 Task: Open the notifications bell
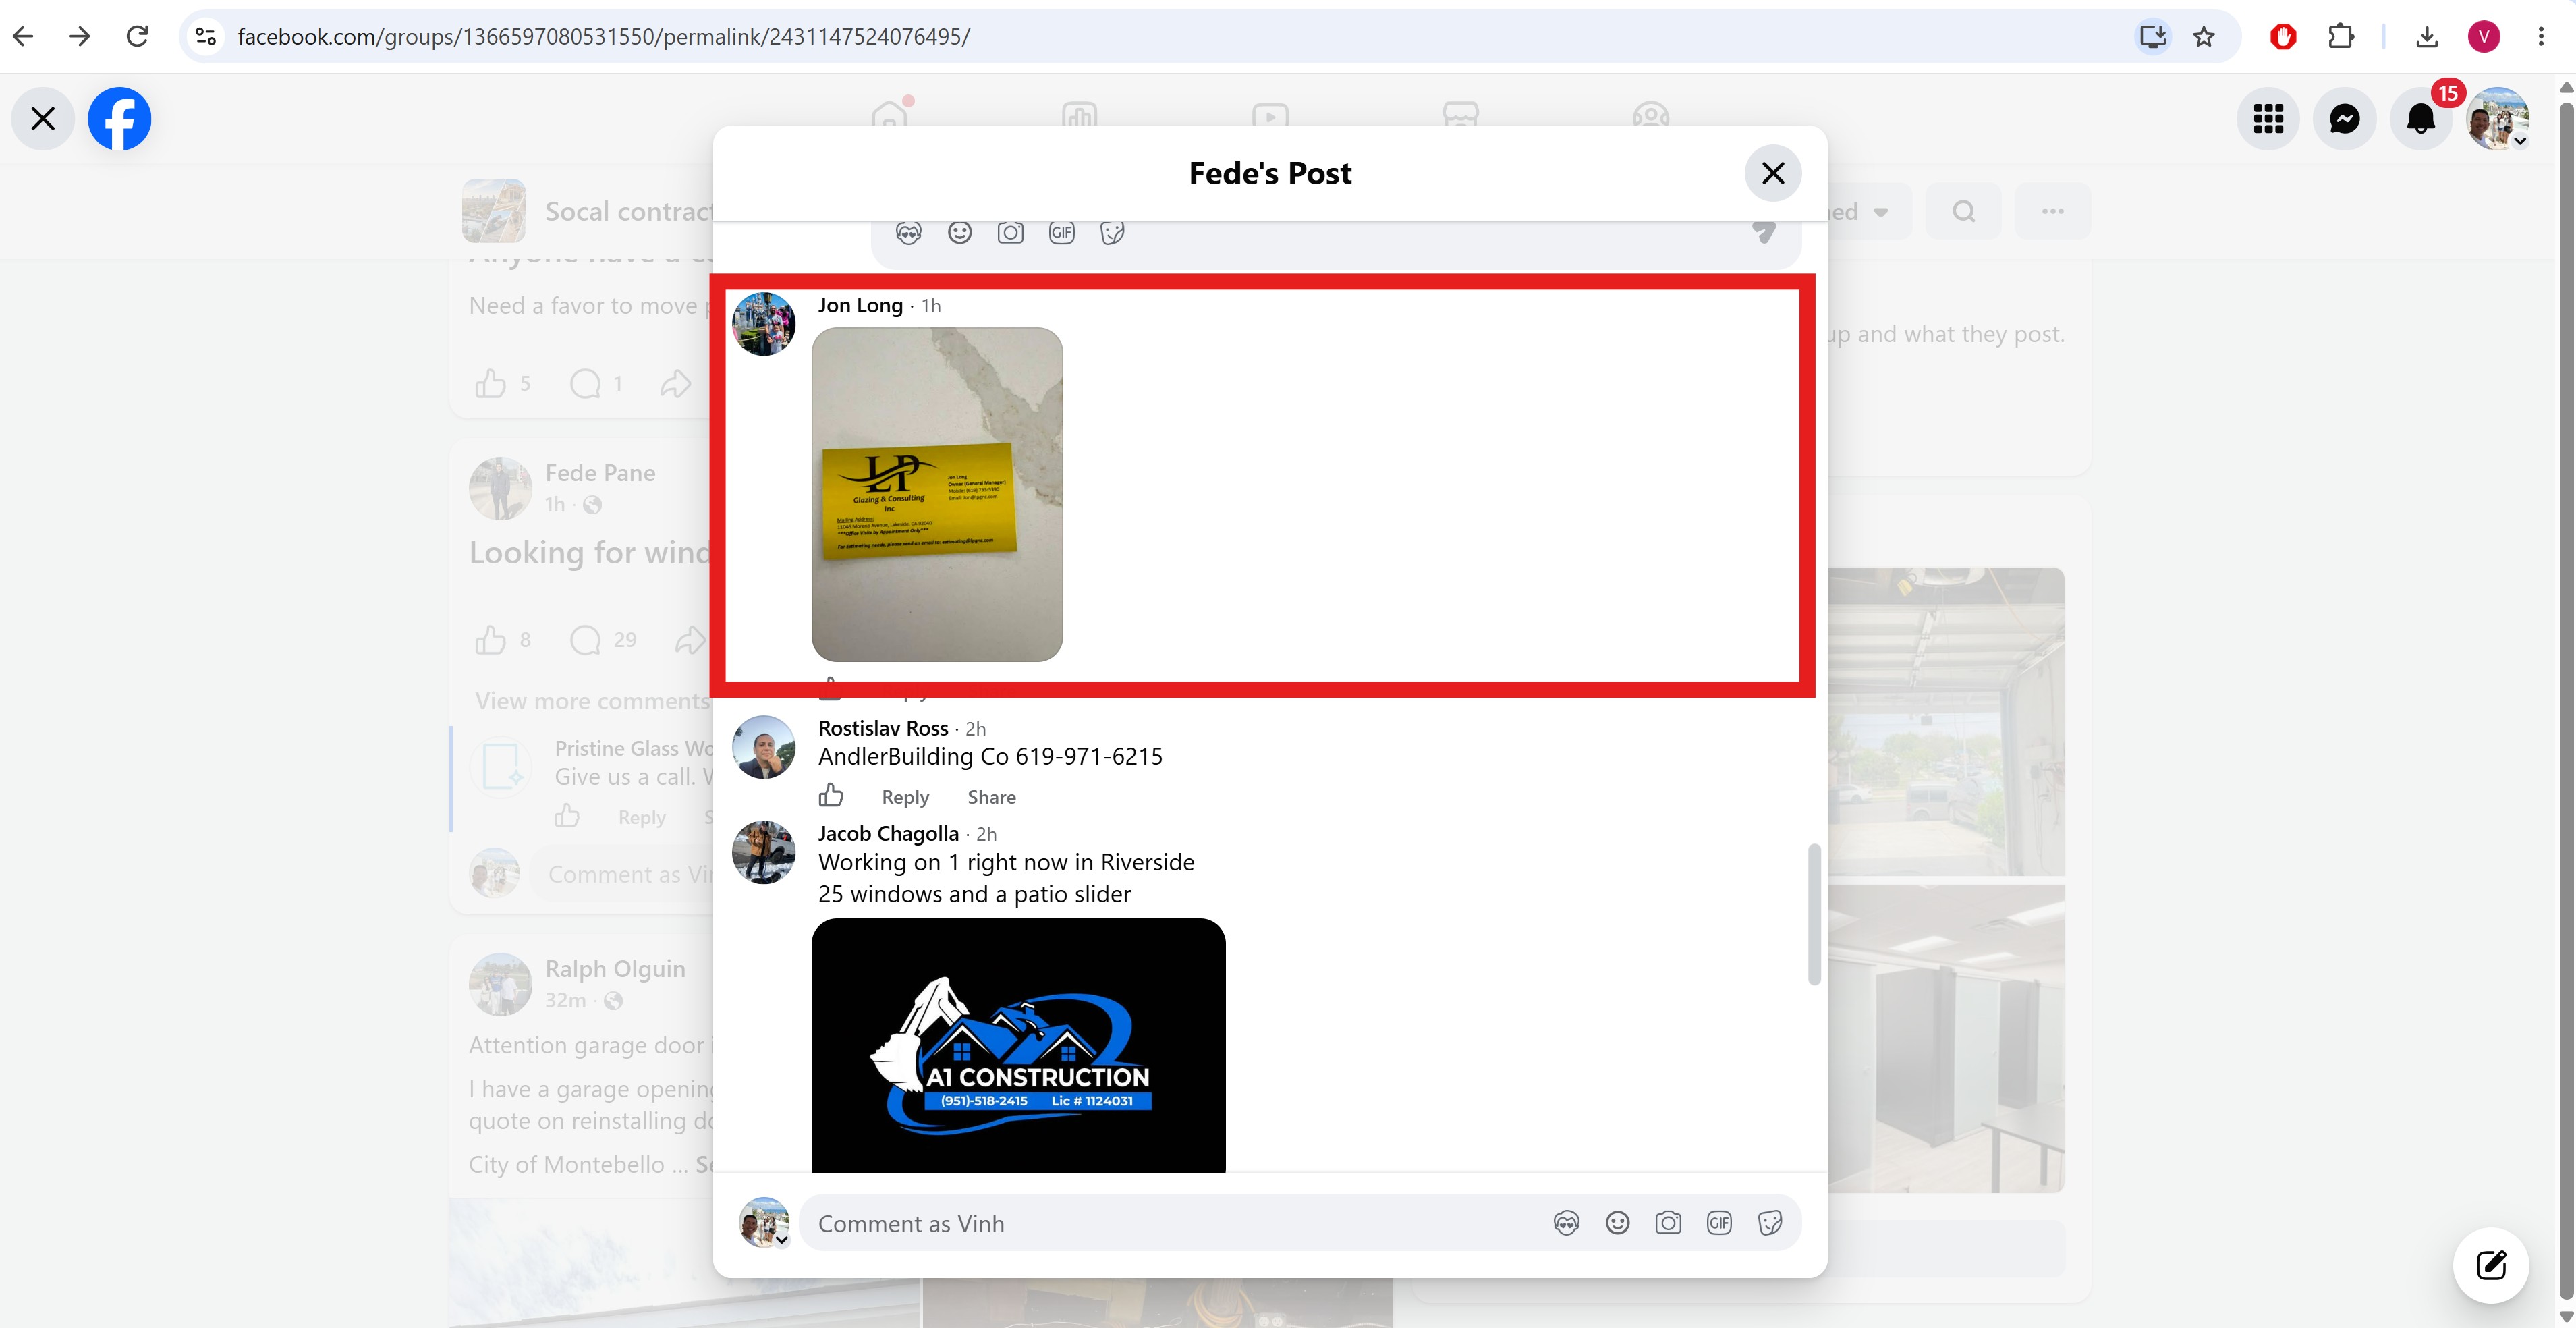point(2421,119)
